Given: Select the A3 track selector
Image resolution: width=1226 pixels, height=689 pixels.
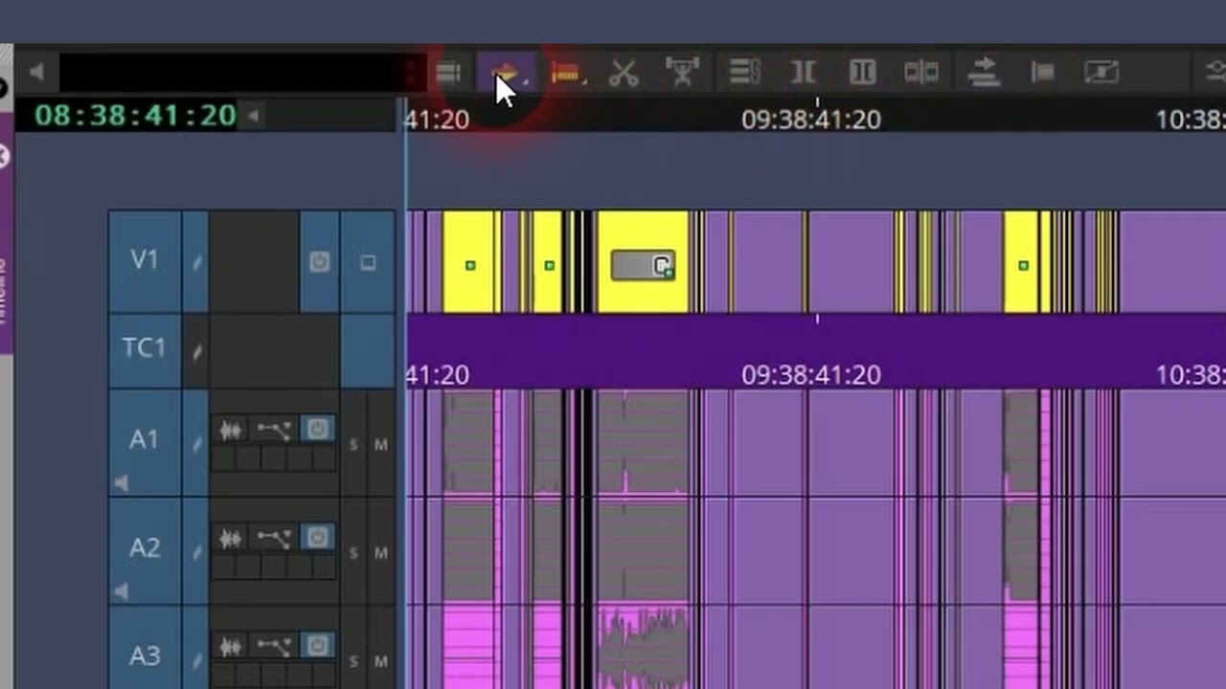Looking at the screenshot, I should (145, 656).
